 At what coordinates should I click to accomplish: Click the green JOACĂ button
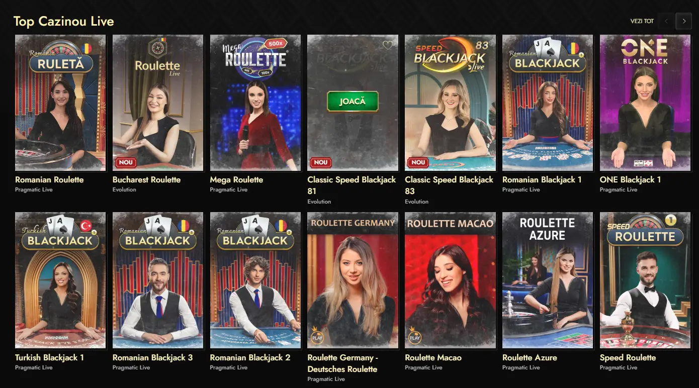pos(353,101)
